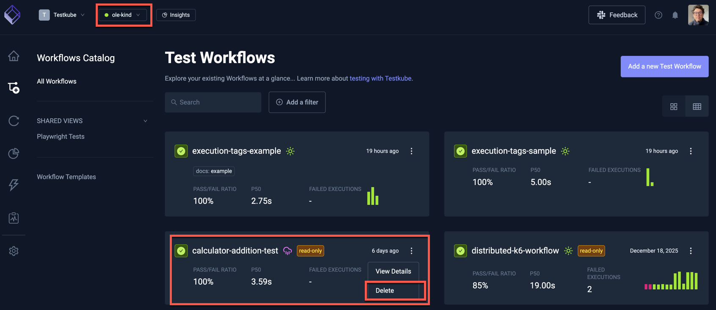The height and width of the screenshot is (310, 716).
Task: Open the calculator-addition-test workflow title
Action: point(235,251)
